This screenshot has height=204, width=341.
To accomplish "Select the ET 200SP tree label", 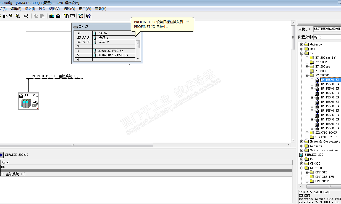I will 322,75.
